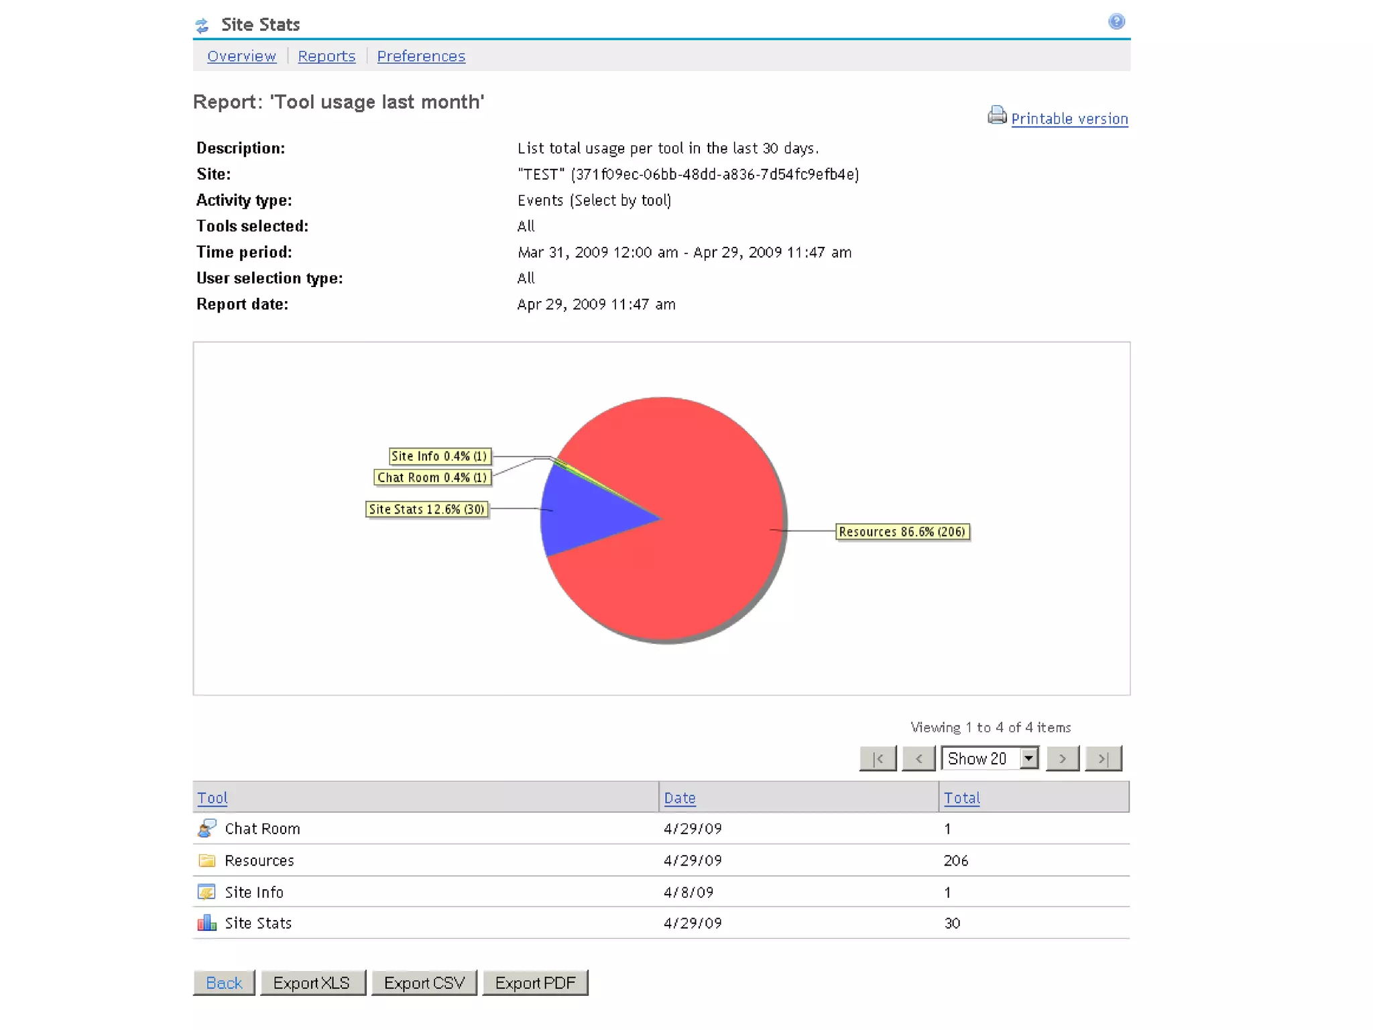This screenshot has height=1030, width=1373.
Task: Switch to the Reports tab
Action: (326, 56)
